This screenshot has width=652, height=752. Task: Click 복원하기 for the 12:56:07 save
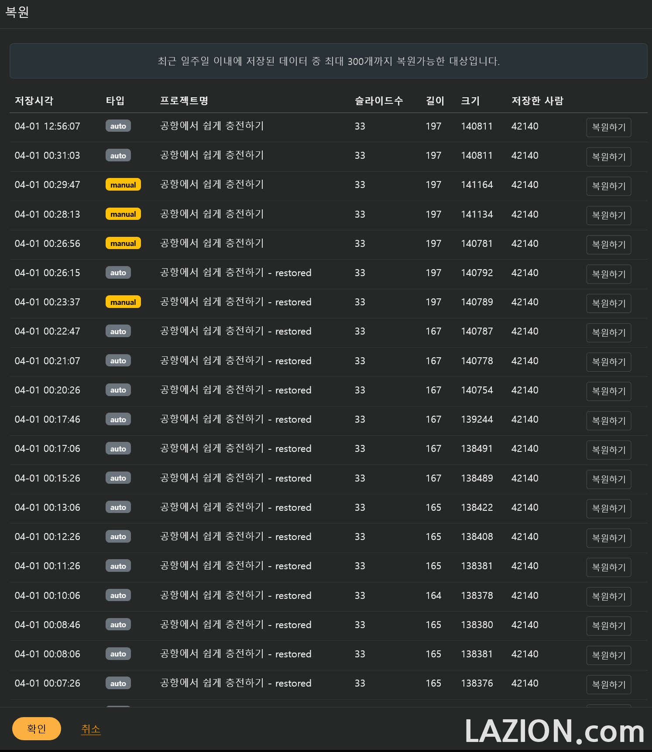pos(608,127)
